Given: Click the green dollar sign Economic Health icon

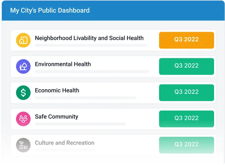Looking at the screenshot, I should point(23,93).
